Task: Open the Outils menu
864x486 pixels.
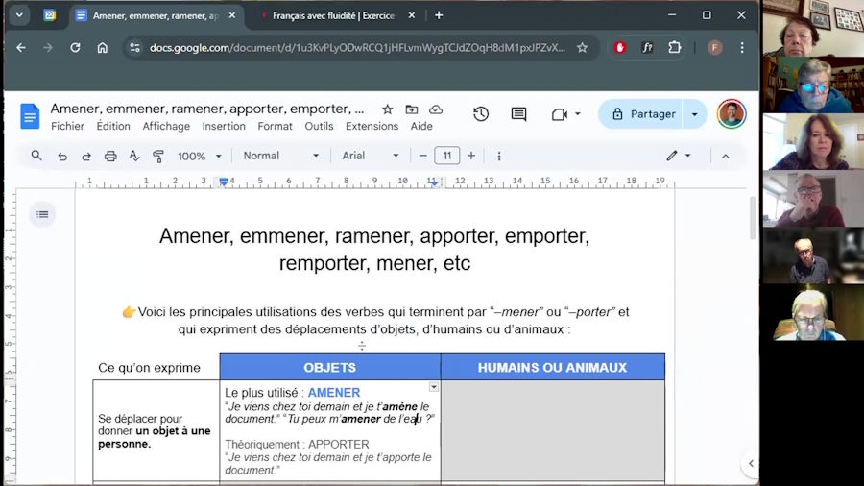Action: [319, 126]
